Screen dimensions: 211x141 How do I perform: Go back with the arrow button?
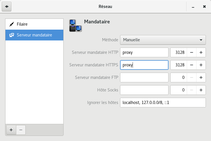pos(7,7)
